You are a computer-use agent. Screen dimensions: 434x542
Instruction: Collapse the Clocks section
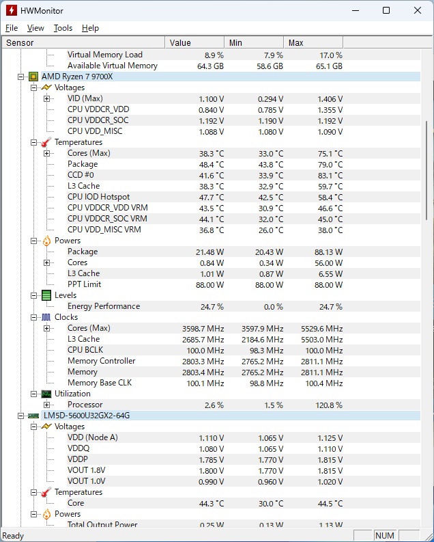coord(33,317)
